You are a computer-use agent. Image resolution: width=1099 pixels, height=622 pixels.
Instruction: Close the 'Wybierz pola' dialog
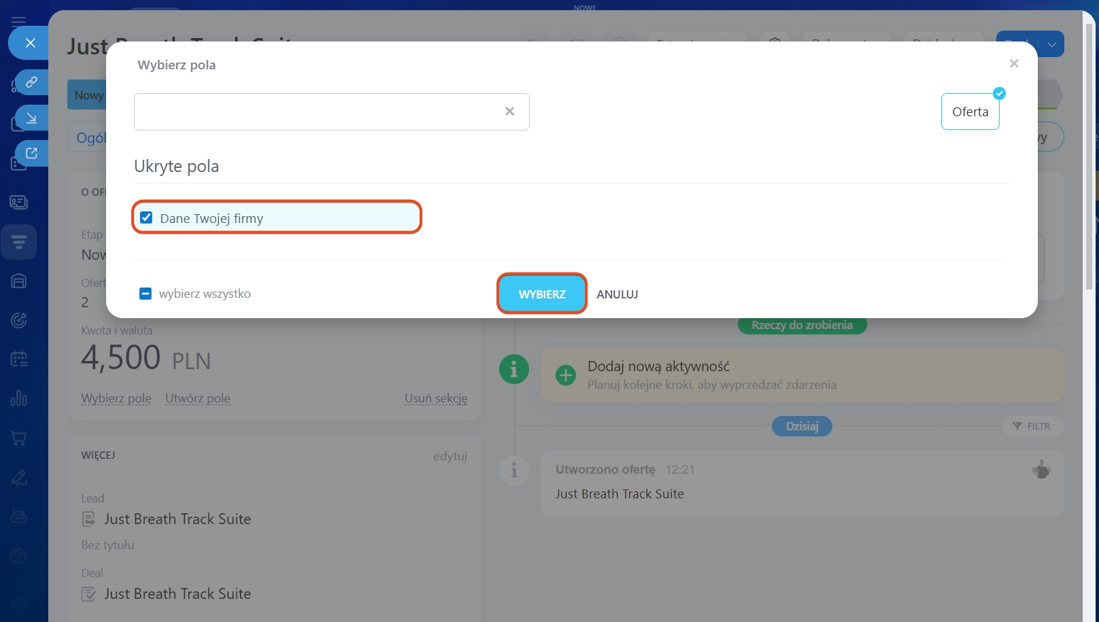tap(1013, 64)
